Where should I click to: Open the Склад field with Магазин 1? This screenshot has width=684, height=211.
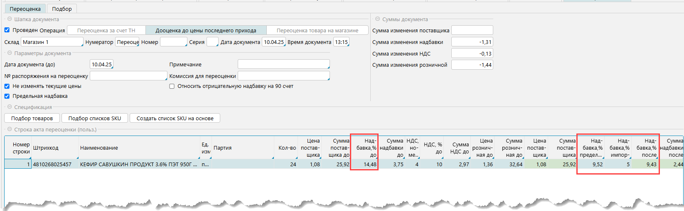pyautogui.click(x=52, y=42)
